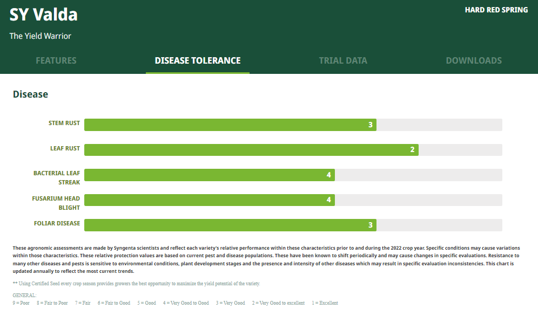Click the '9 = Poor' legend entry
Image resolution: width=538 pixels, height=316 pixels.
coord(21,303)
